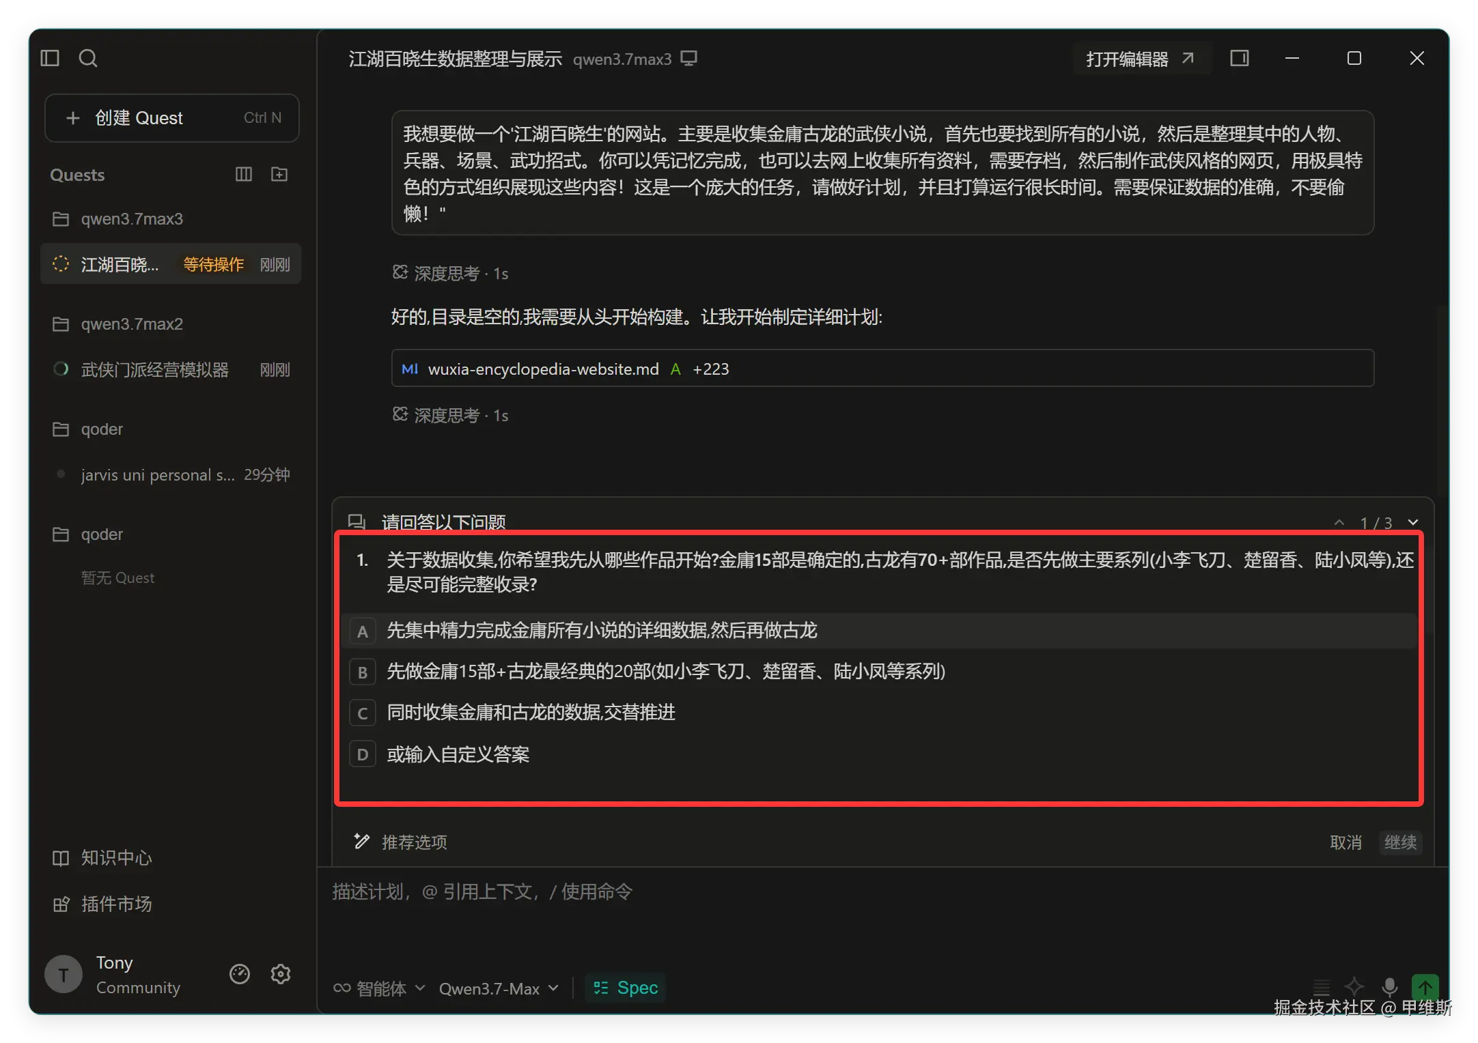Image resolution: width=1478 pixels, height=1043 pixels.
Task: Click the +223 added lines count
Action: pos(710,369)
